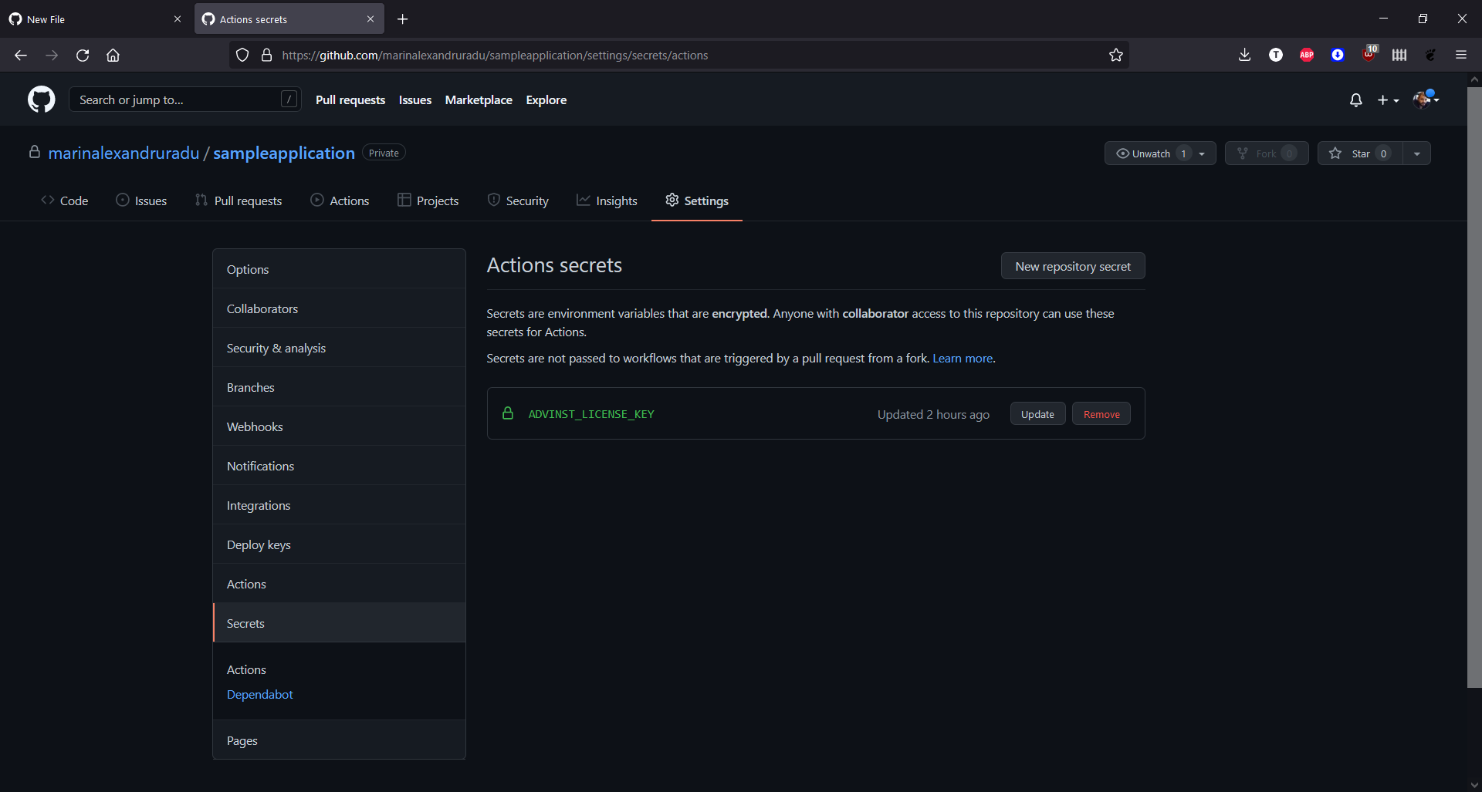1482x792 pixels.
Task: Open Options in settings sidebar
Action: tap(339, 269)
